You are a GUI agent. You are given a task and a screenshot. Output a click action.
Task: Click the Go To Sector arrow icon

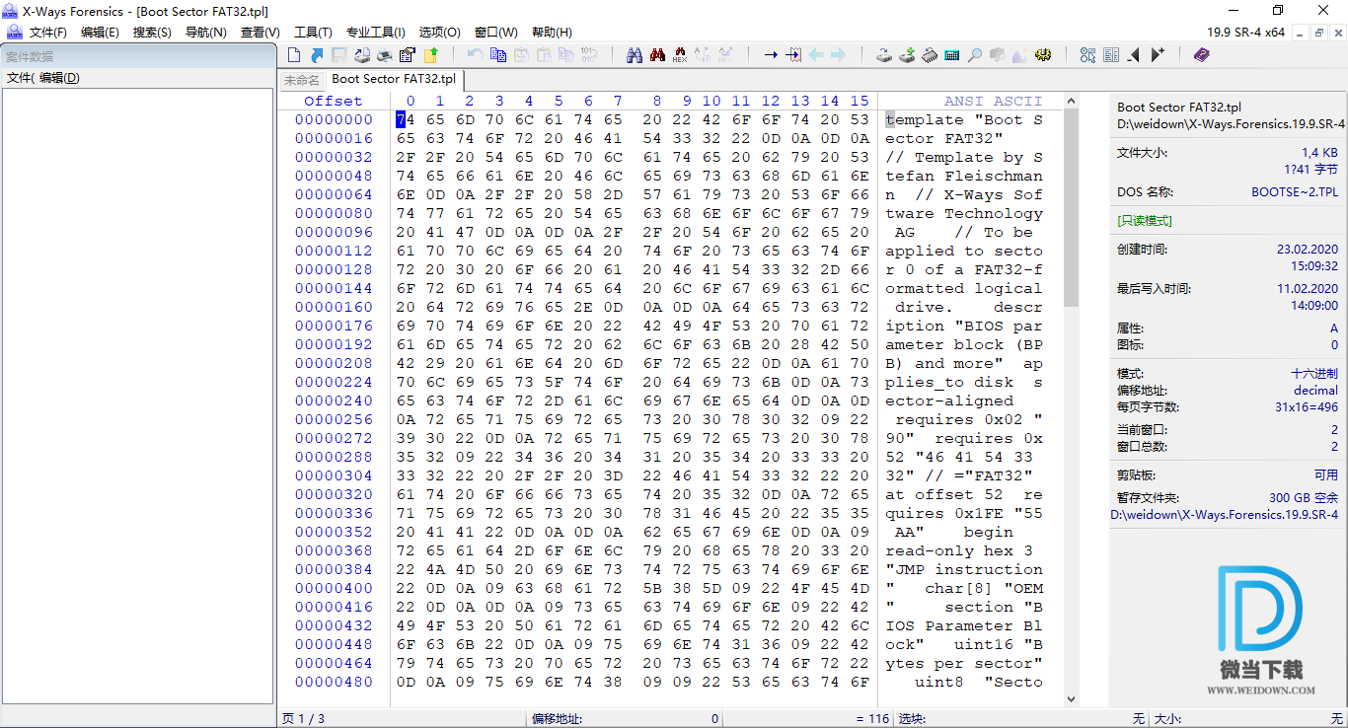pyautogui.click(x=793, y=55)
